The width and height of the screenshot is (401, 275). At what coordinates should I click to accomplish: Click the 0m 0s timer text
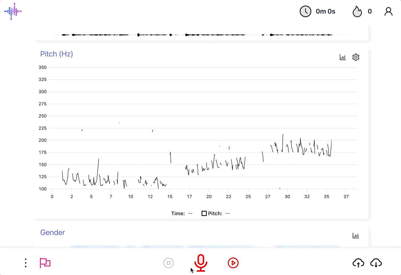[x=325, y=11]
